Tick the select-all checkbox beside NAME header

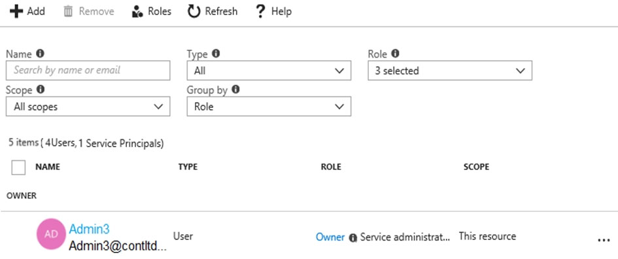click(18, 167)
